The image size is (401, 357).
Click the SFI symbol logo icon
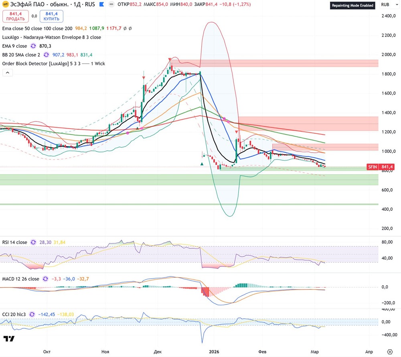pyautogui.click(x=5, y=4)
